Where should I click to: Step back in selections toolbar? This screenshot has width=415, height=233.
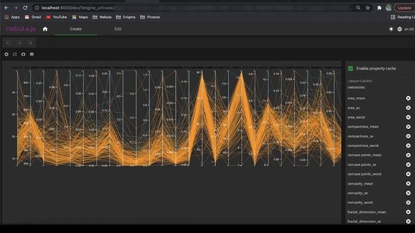point(8,43)
